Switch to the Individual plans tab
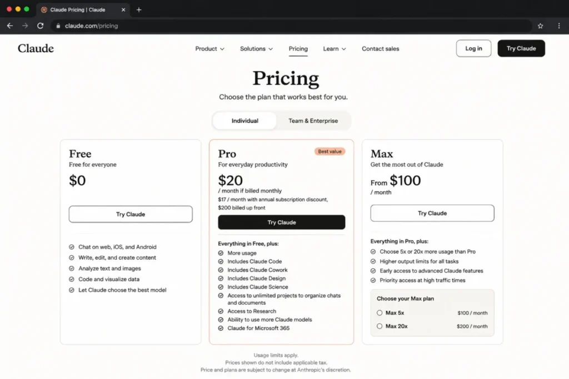The width and height of the screenshot is (569, 379). pos(245,120)
